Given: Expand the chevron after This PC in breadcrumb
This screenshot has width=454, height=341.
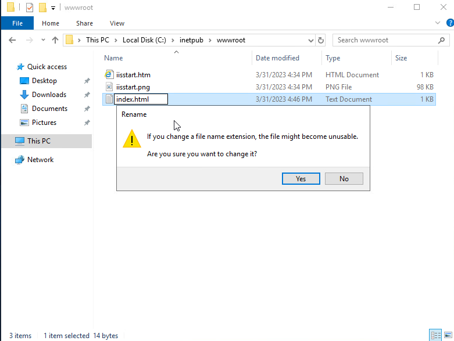Looking at the screenshot, I should click(116, 40).
